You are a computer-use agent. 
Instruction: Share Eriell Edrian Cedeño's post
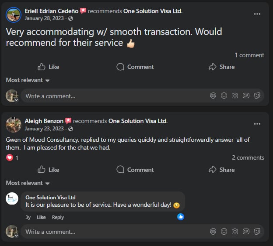tap(221, 67)
